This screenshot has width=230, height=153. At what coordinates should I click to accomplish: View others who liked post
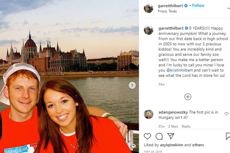click(x=198, y=145)
